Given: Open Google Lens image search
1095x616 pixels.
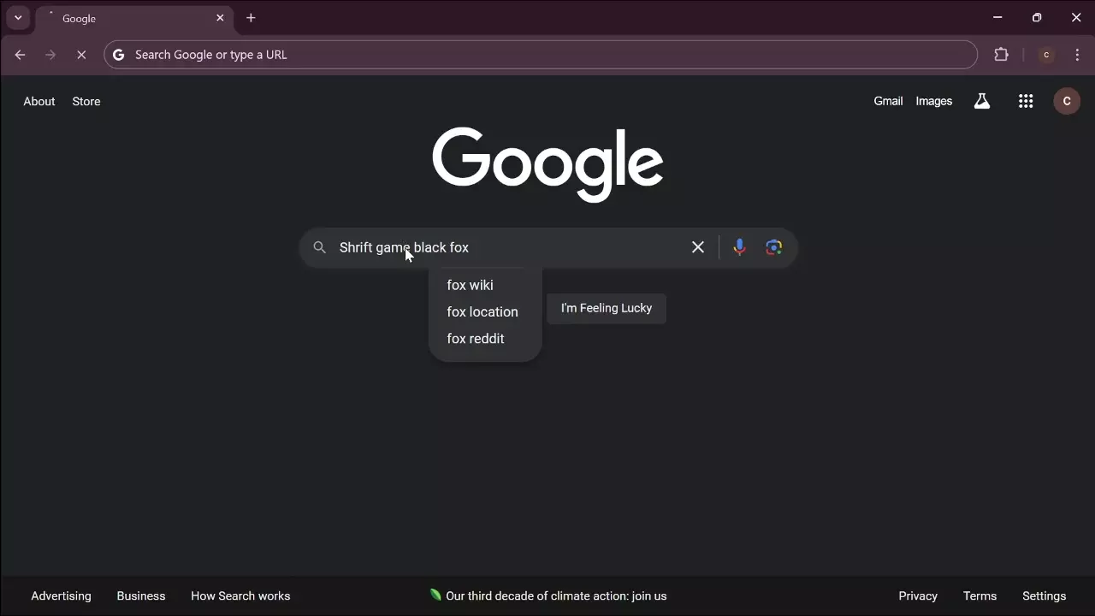Looking at the screenshot, I should click(774, 247).
